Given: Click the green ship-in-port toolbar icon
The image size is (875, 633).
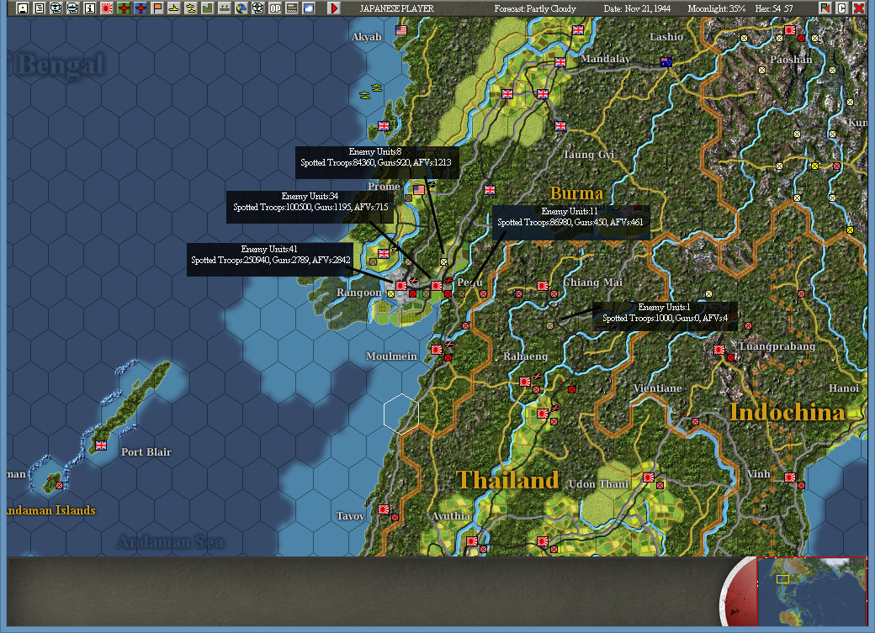Looking at the screenshot, I should point(225,8).
